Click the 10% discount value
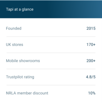The width and height of the screenshot is (102, 103). [x=92, y=93]
